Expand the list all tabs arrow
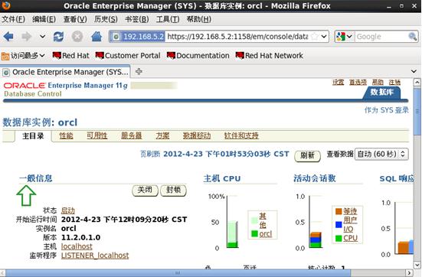 click(x=414, y=71)
